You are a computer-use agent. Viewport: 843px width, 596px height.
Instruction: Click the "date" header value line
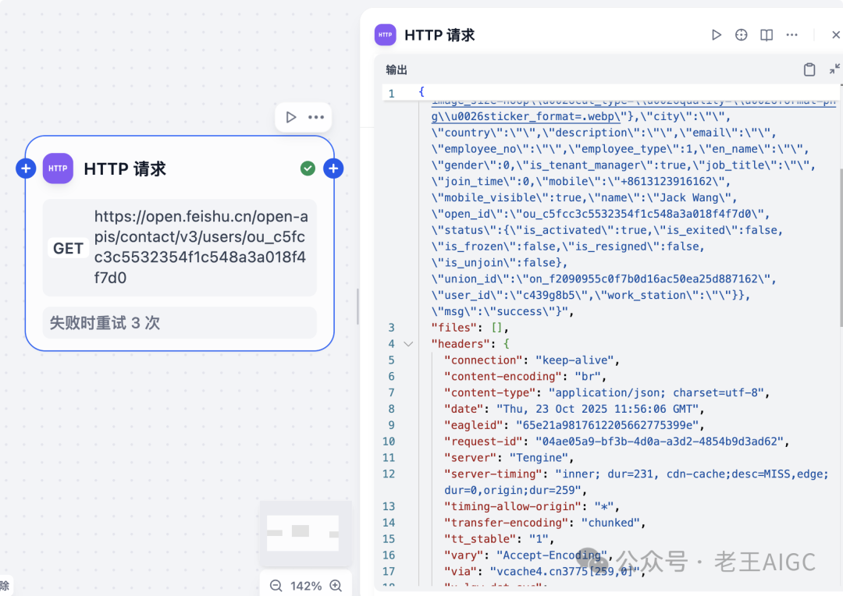(574, 409)
